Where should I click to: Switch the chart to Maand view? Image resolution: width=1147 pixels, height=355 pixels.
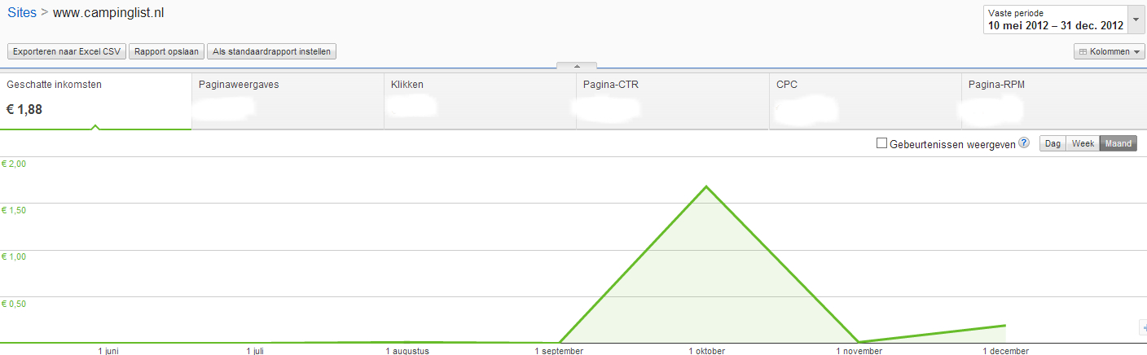(1118, 143)
